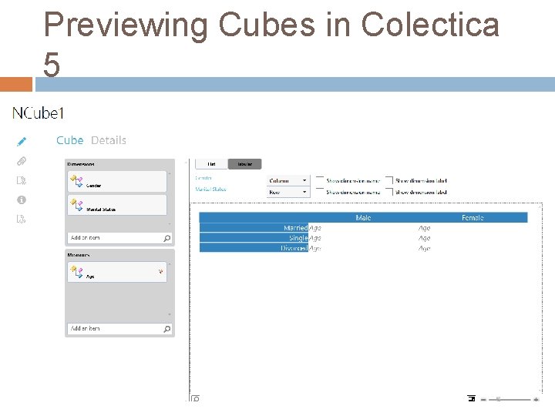Select the Flat view button
This screenshot has width=555, height=416.
click(212, 164)
